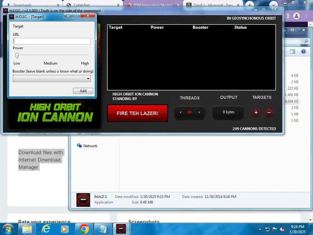Click the Explorer help icon
Screen dimensions: 313x235
click(304, 51)
